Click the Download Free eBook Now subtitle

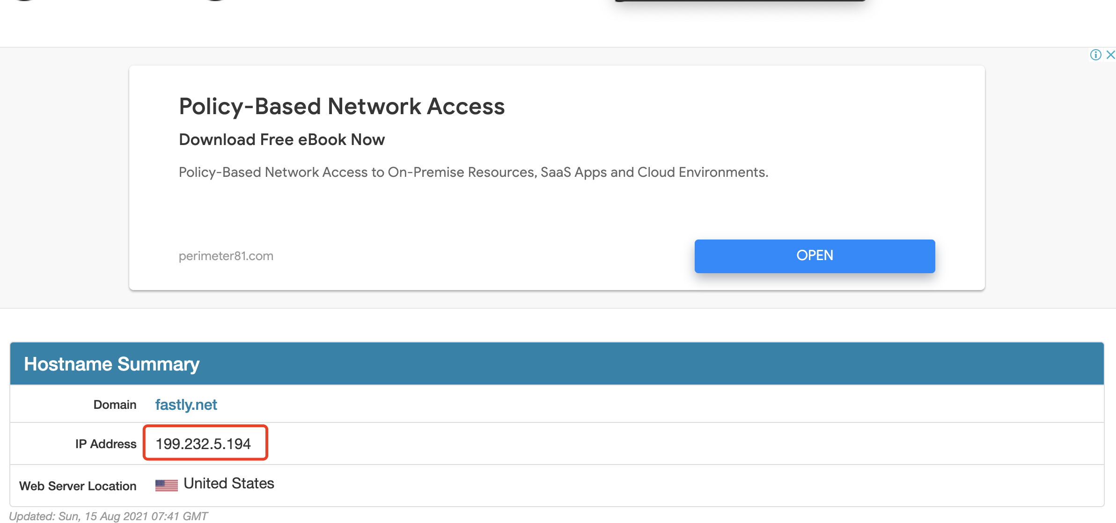tap(282, 139)
